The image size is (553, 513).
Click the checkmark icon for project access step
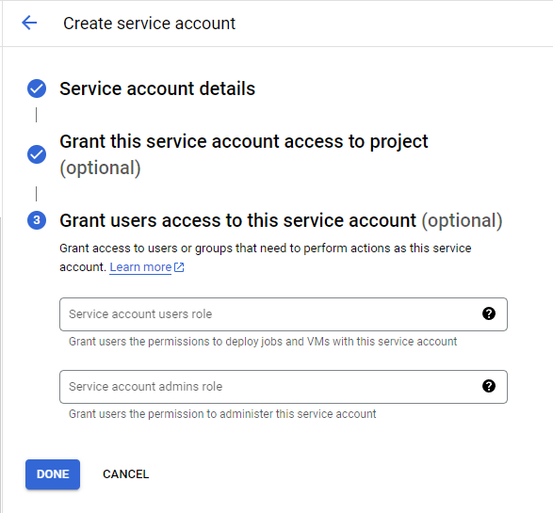(37, 154)
